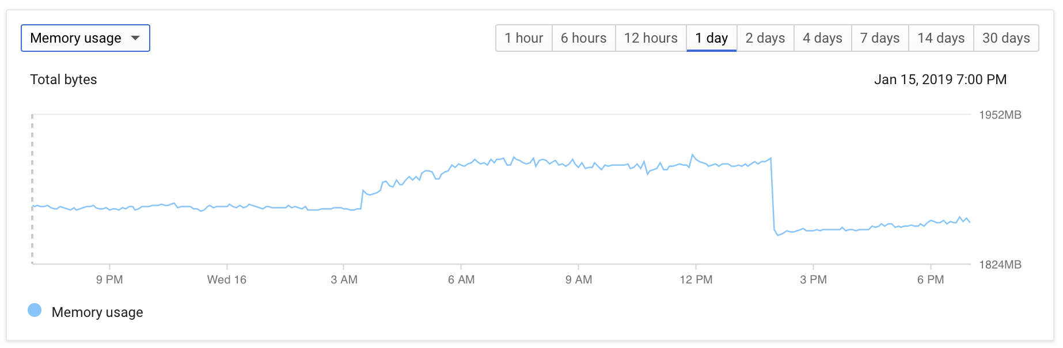Select the 1 hour time range
The image size is (1063, 348).
pos(524,38)
